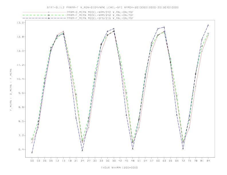
Task: Click the x-axis hour label 36
Action: (107, 161)
